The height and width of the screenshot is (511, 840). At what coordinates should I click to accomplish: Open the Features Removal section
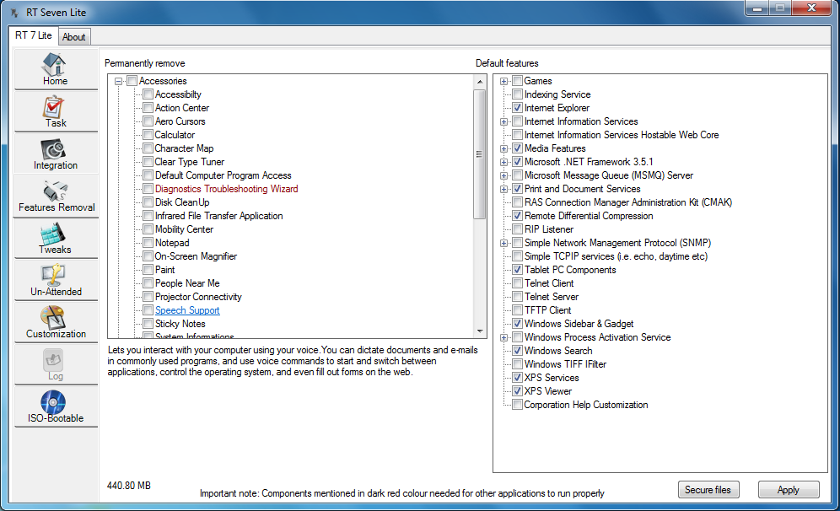56,196
